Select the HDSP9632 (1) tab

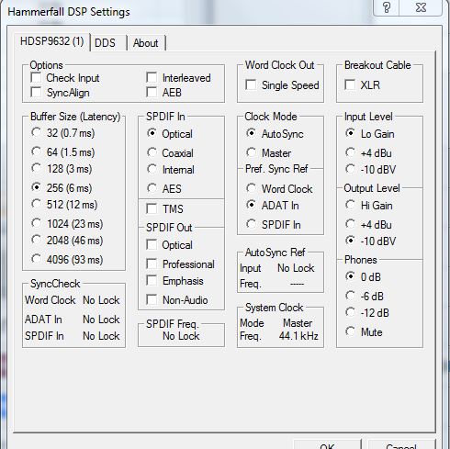point(51,41)
